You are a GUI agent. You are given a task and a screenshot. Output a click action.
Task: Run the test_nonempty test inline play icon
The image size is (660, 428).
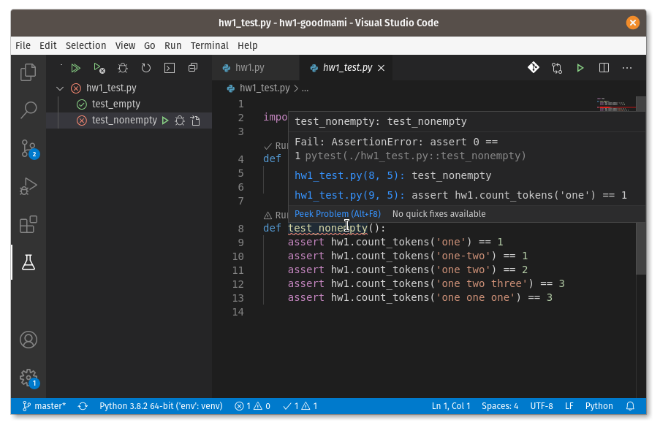point(164,120)
